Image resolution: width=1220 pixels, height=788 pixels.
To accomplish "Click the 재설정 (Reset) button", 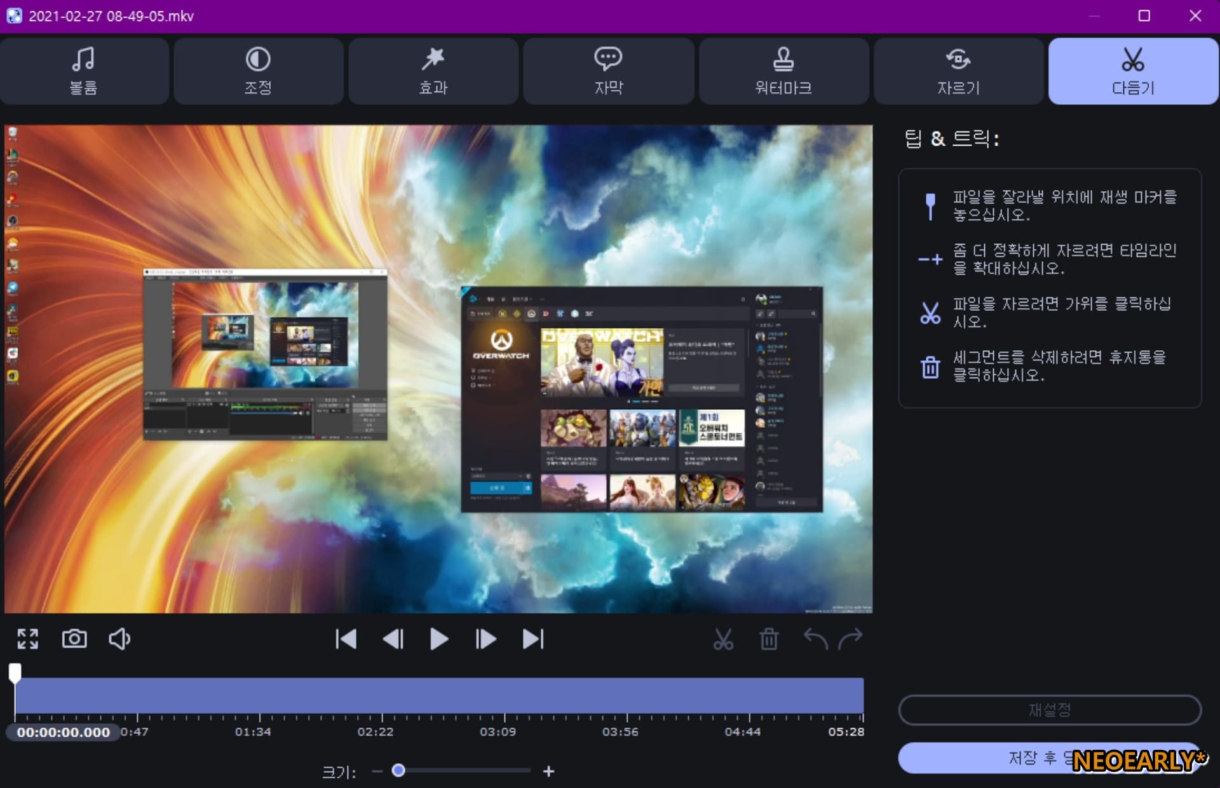I will pyautogui.click(x=1049, y=710).
